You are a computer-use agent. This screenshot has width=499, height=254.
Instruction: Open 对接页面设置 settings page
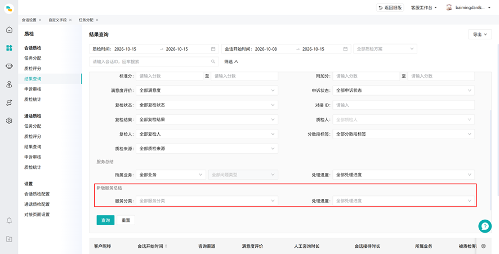(x=37, y=215)
